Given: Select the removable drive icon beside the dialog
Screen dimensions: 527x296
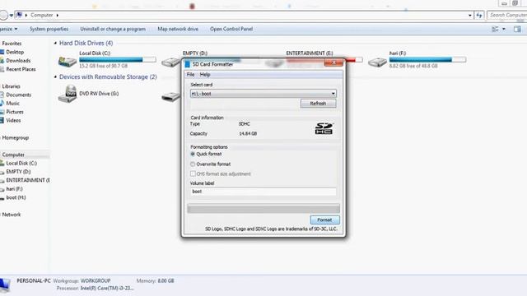Looking at the screenshot, I should [x=170, y=97].
